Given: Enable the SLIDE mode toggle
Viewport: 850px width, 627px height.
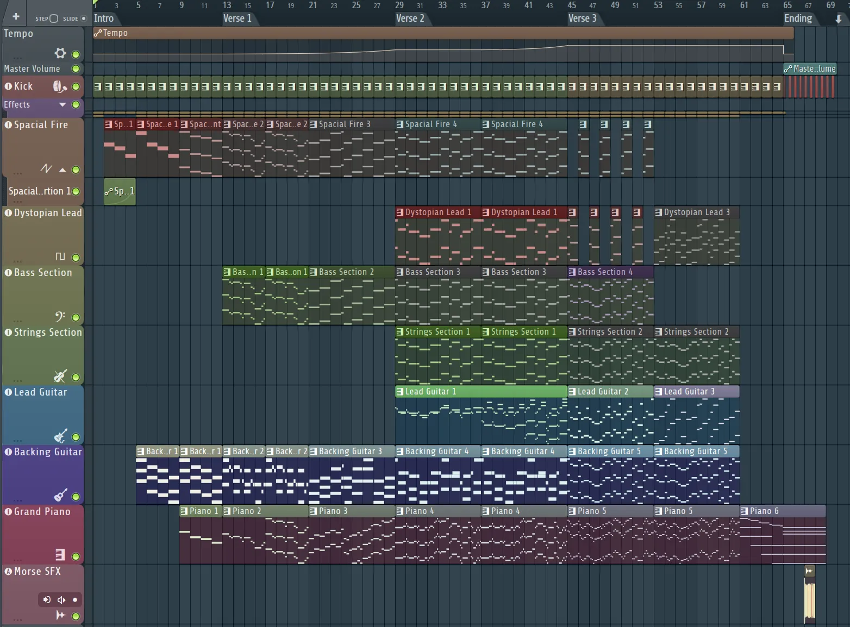Looking at the screenshot, I should coord(83,18).
